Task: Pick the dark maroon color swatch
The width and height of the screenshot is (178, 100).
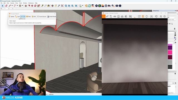Action: 170,57
